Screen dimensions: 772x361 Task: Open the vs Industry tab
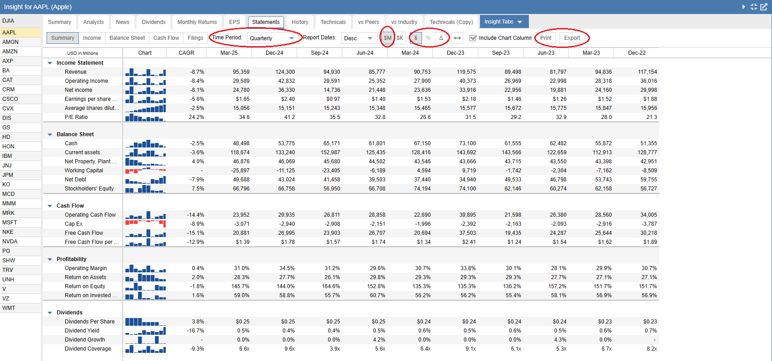[404, 22]
